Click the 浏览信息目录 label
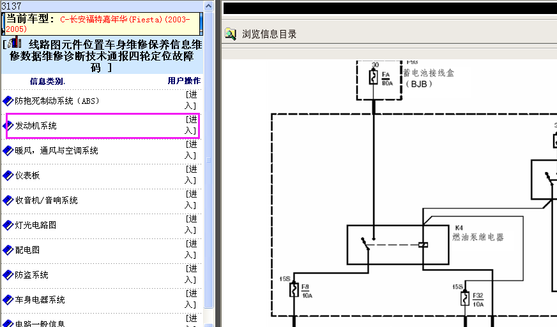Image resolution: width=557 pixels, height=327 pixels. 270,34
